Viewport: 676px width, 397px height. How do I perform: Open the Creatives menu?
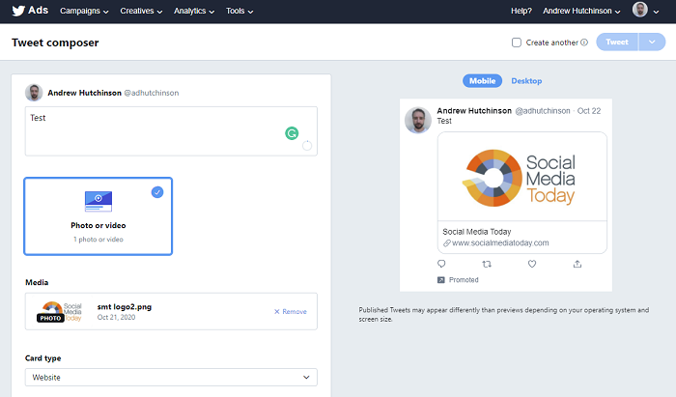click(141, 12)
